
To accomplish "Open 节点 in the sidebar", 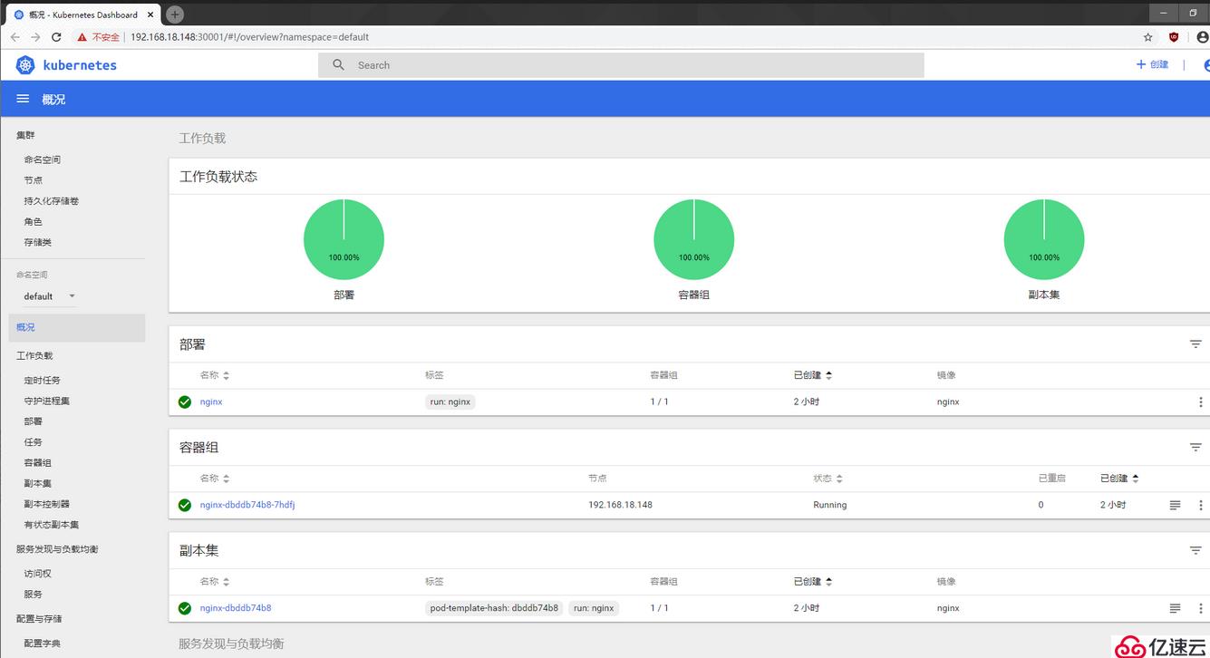I will 34,180.
